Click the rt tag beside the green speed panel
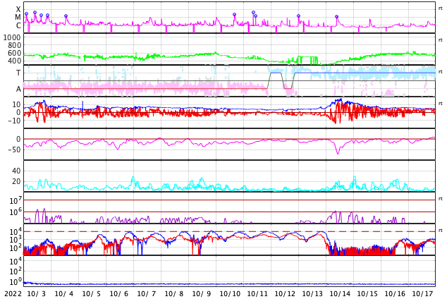Viewport: 447px width, 299px height. click(440, 40)
